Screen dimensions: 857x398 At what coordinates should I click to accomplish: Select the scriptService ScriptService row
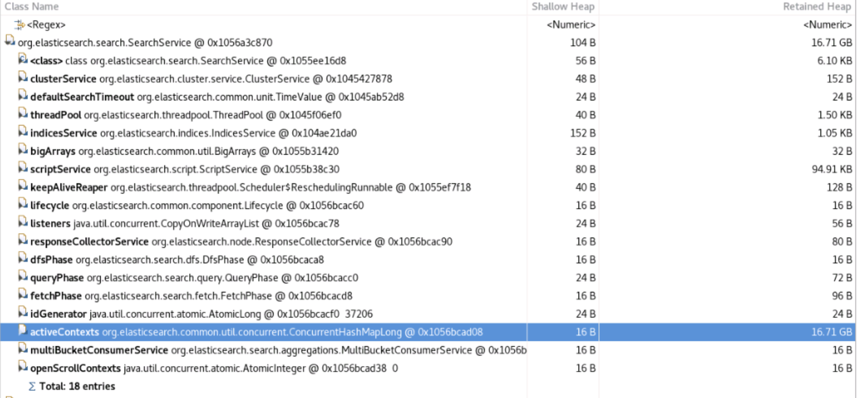click(428, 169)
